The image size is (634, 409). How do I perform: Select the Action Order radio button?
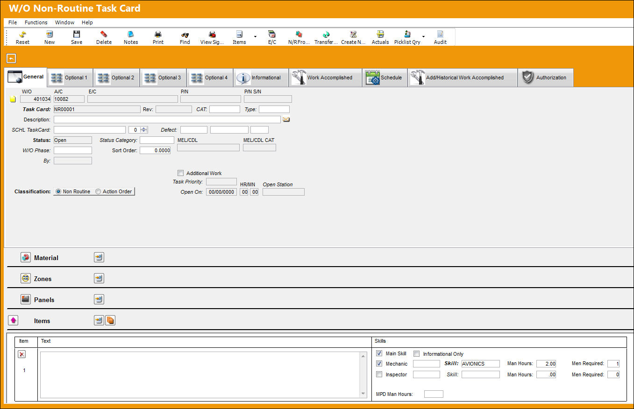tap(98, 191)
